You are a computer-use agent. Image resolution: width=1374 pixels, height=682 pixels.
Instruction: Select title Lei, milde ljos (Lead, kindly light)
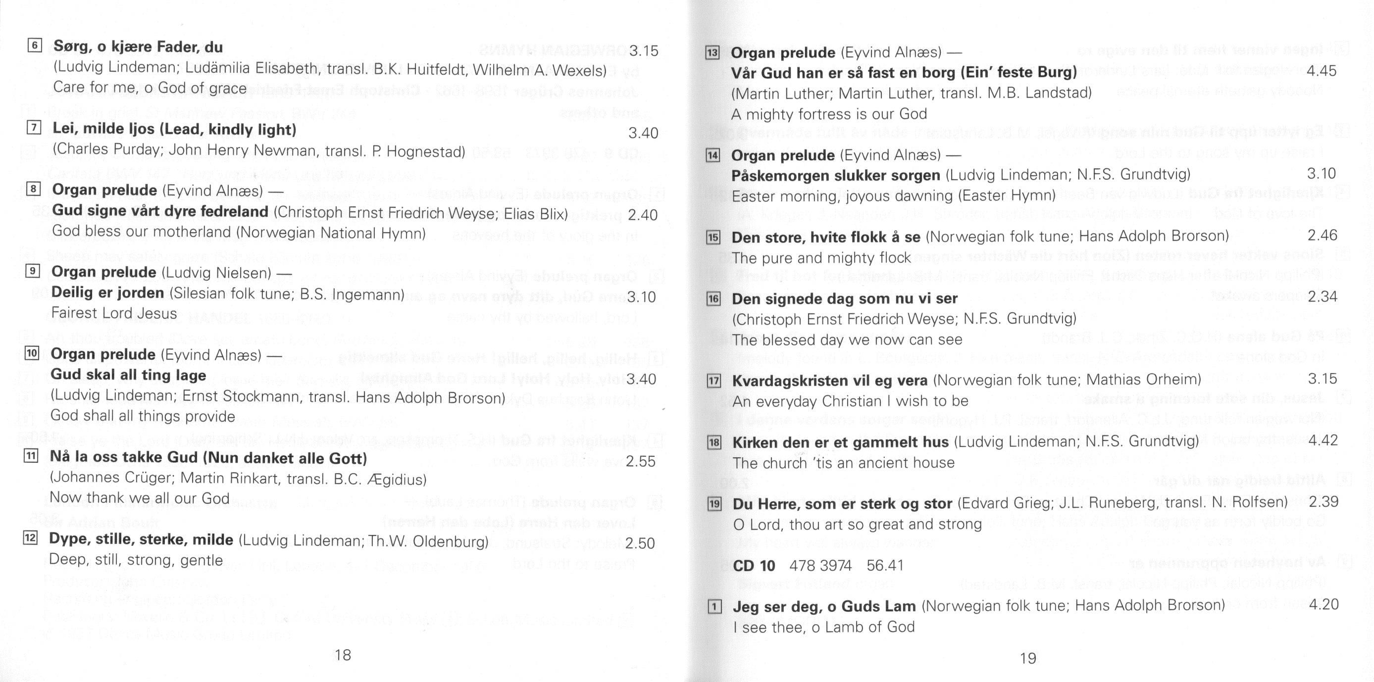[x=174, y=129]
